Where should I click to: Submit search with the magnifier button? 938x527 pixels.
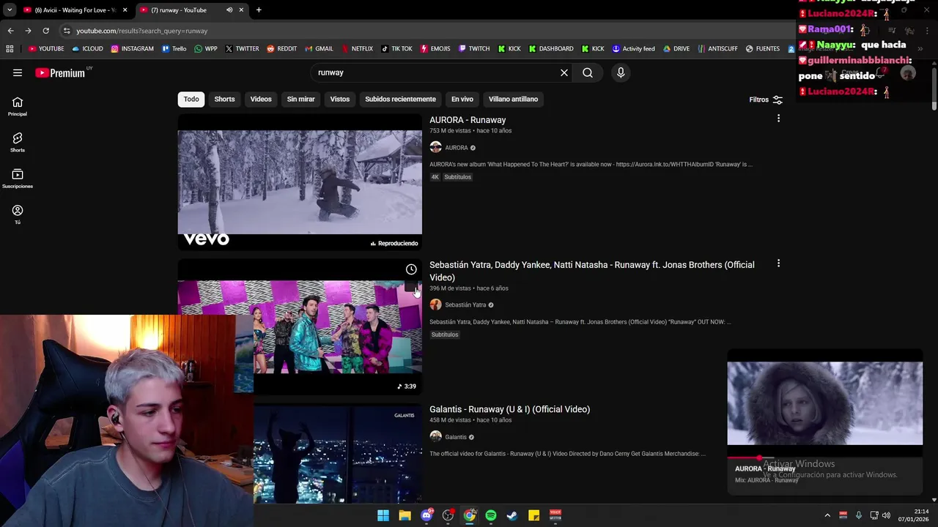click(x=588, y=72)
